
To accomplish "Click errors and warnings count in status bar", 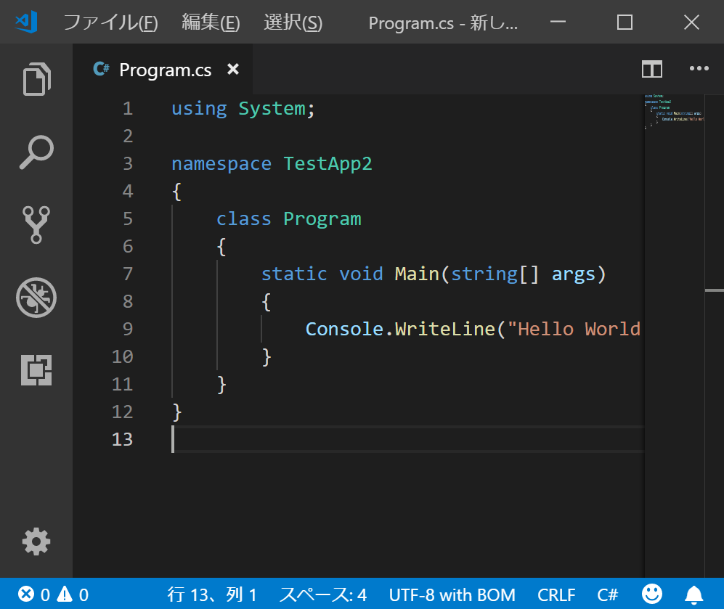I will pyautogui.click(x=54, y=595).
